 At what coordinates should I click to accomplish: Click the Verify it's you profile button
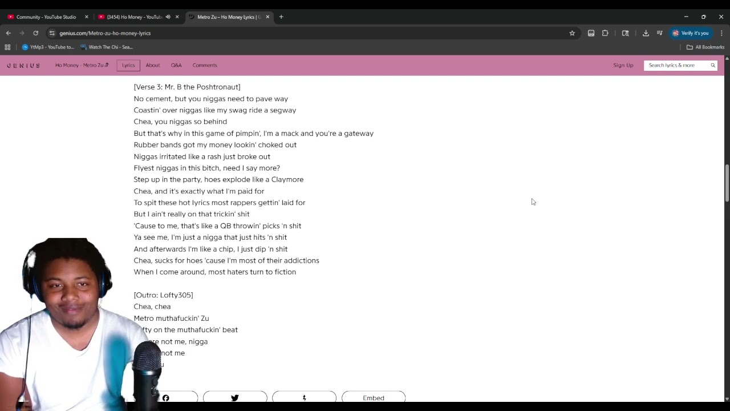(x=691, y=33)
